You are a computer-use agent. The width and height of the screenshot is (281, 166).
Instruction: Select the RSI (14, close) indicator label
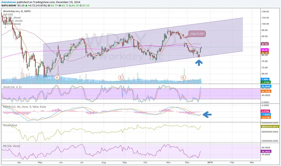pos(11,146)
